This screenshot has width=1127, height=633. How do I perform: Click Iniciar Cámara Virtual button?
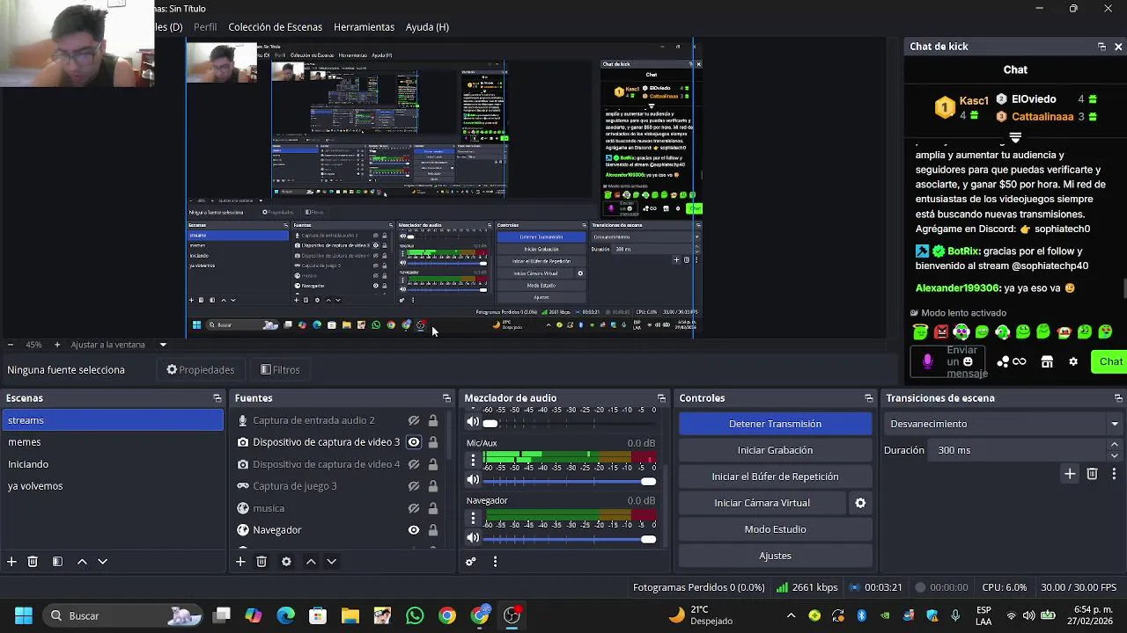762,503
